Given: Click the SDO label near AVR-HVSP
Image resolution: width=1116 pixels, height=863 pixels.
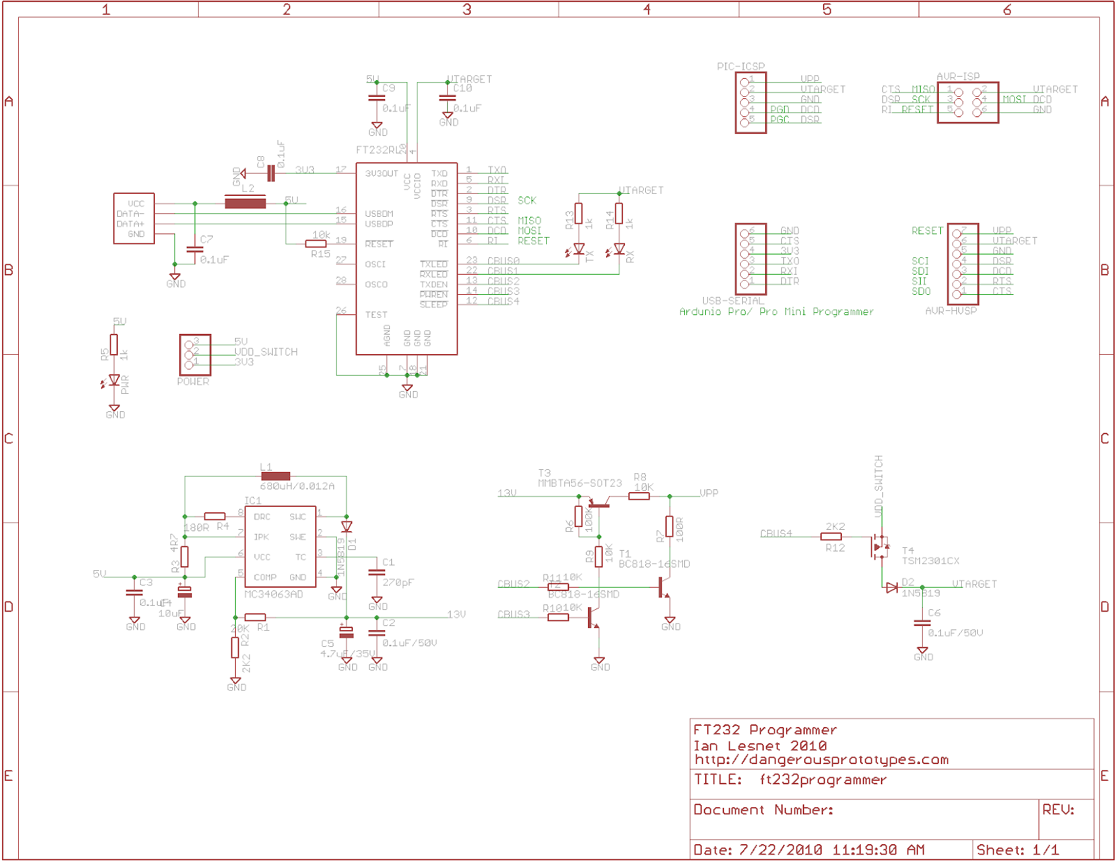Looking at the screenshot, I should pos(921,291).
